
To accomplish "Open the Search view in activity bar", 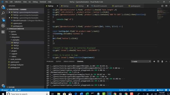I will coord(3,13).
